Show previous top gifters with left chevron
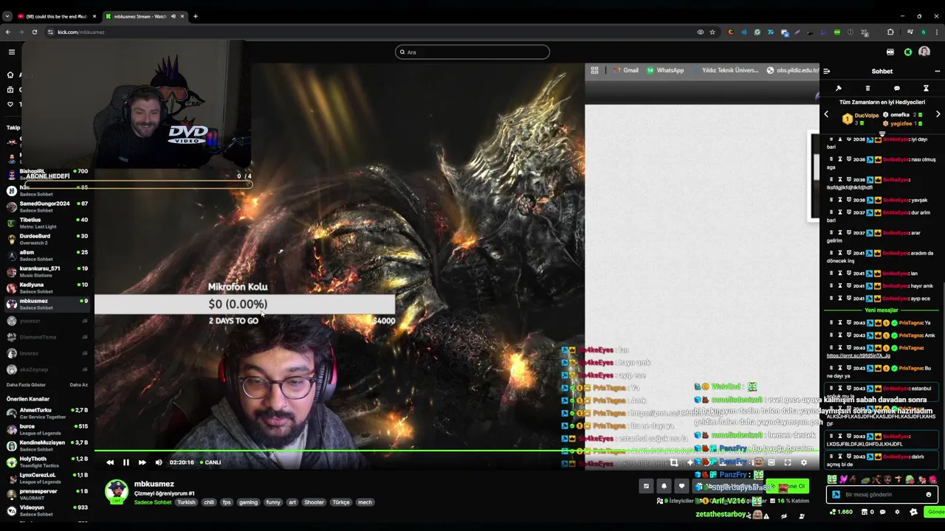This screenshot has height=531, width=945. (x=827, y=115)
